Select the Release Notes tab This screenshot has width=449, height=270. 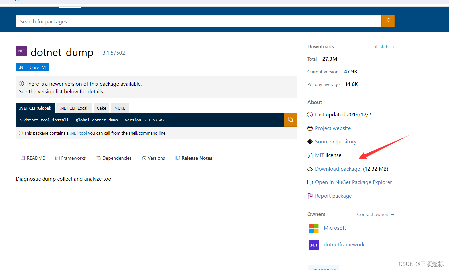(x=194, y=158)
